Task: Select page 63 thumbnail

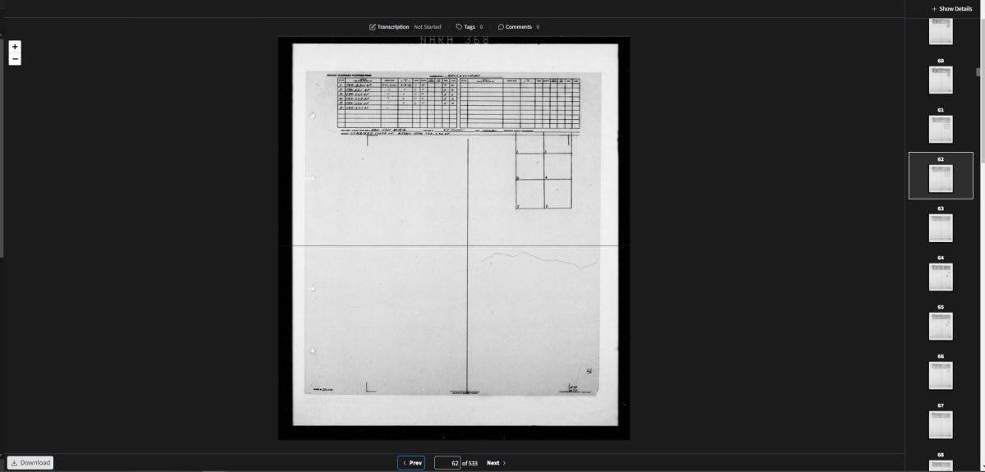Action: (940, 227)
